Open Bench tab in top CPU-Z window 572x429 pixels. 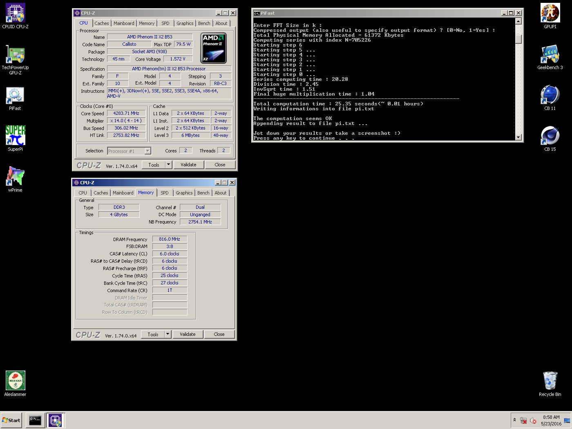coord(204,23)
